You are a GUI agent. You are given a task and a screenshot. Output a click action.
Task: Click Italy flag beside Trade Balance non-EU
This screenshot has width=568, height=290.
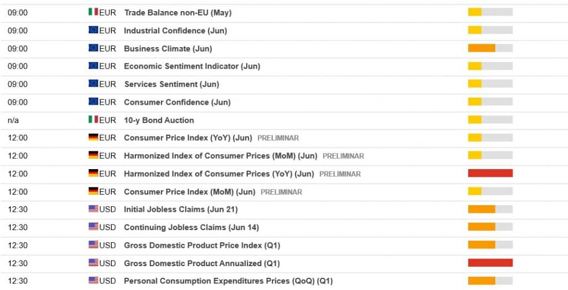click(93, 12)
